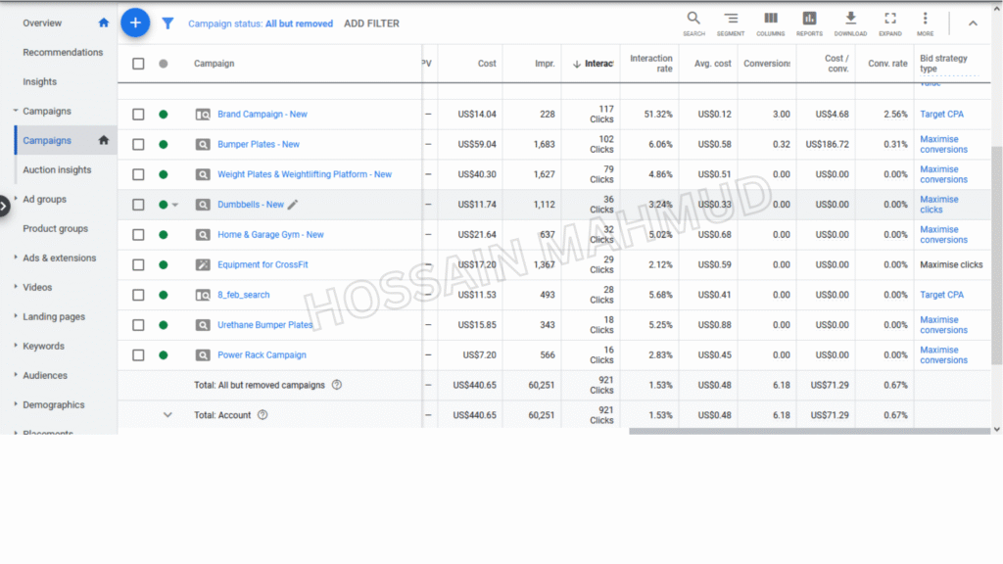Select Weight Plates & Weightlifting Platform checkbox

[138, 174]
